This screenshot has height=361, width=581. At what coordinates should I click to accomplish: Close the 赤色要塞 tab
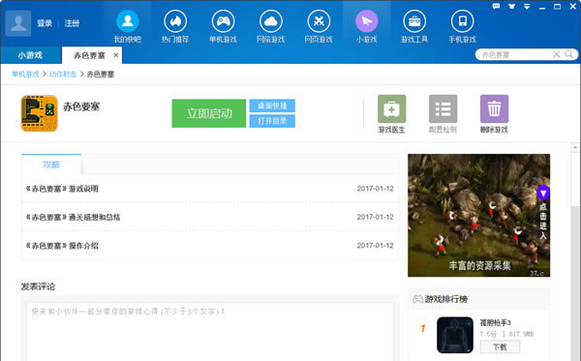coord(116,55)
